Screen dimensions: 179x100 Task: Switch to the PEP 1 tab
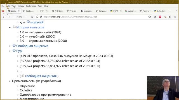[116, 11]
